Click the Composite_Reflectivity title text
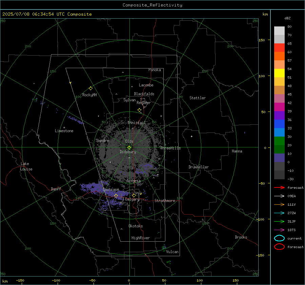The image size is (305, 285). 152,5
